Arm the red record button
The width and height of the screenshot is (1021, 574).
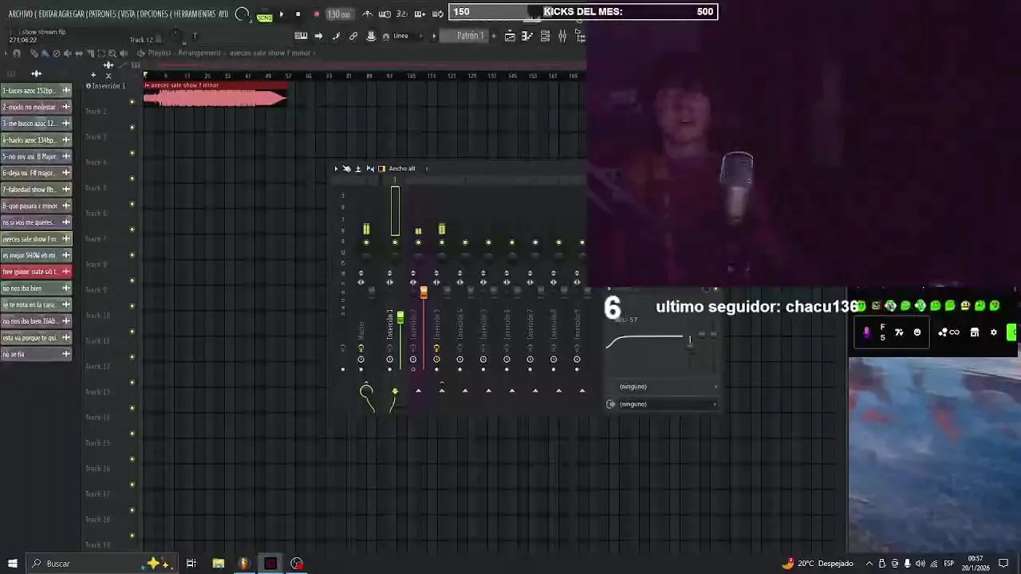[317, 14]
